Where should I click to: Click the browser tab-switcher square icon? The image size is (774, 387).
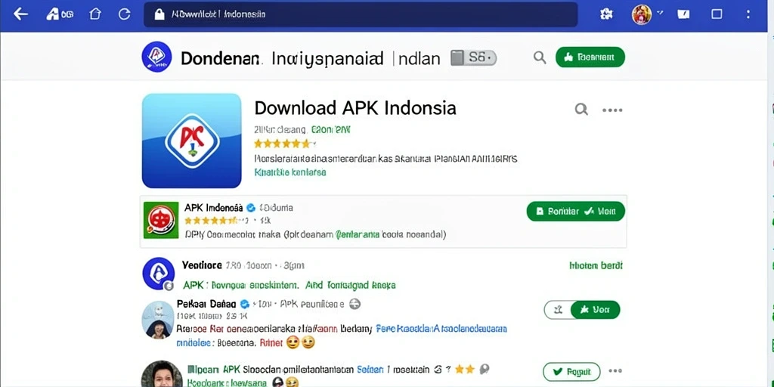pyautogui.click(x=717, y=14)
